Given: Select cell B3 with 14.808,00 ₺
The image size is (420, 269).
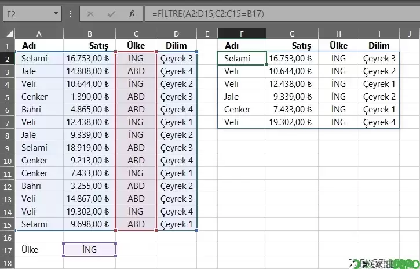Looking at the screenshot, I should click(89, 71).
